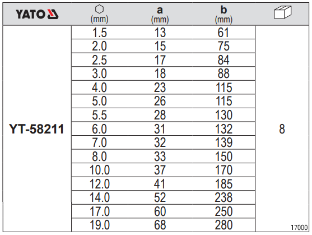This screenshot has width=312, height=235.
Task: Select hex size 5.5
Action: (x=99, y=115)
